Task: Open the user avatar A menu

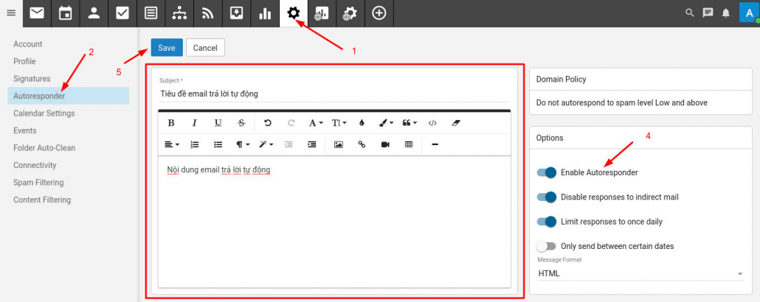Action: (x=750, y=13)
